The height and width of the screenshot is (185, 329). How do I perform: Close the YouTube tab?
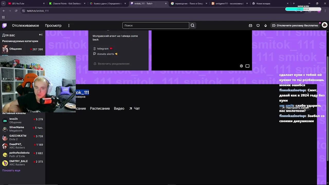coord(44,4)
